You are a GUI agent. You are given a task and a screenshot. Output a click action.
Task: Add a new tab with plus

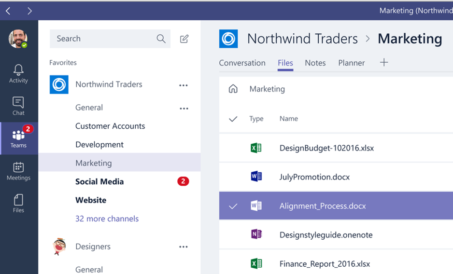[384, 62]
